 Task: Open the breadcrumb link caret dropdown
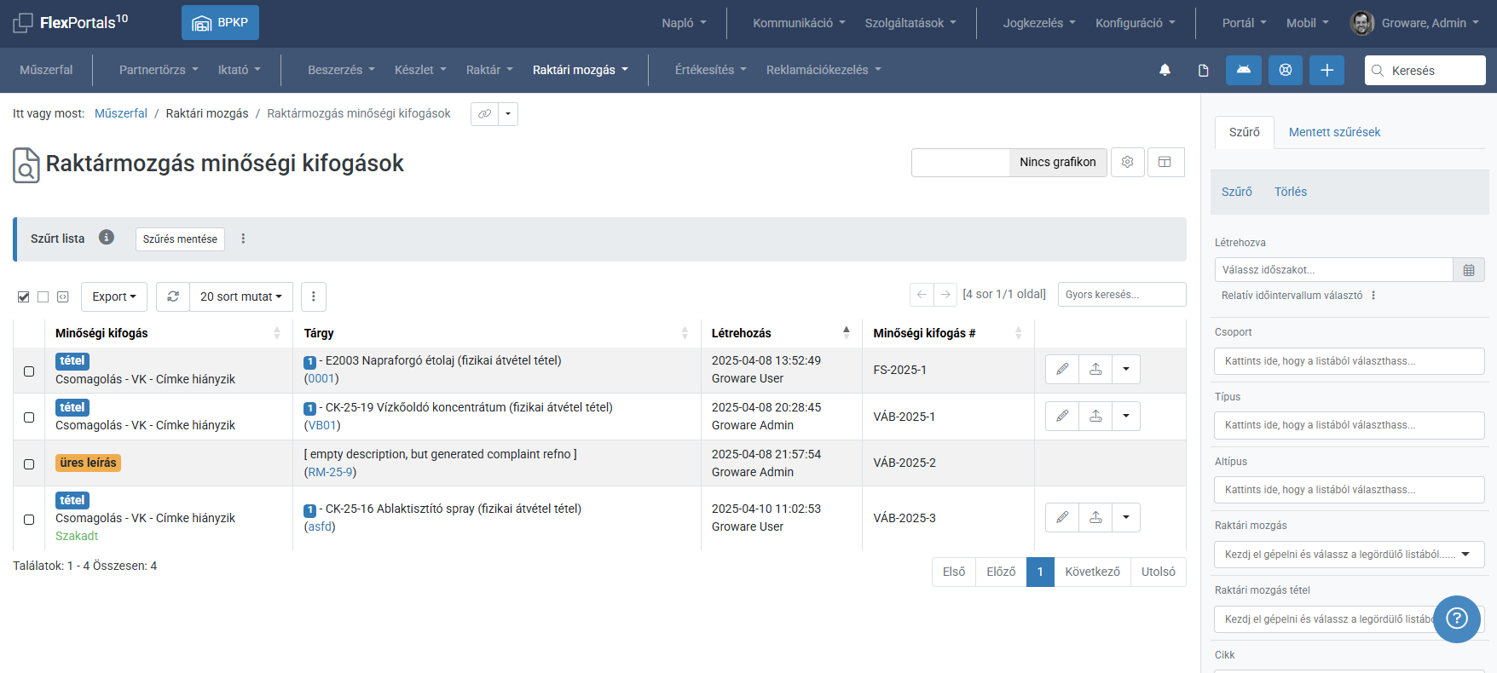pyautogui.click(x=508, y=114)
